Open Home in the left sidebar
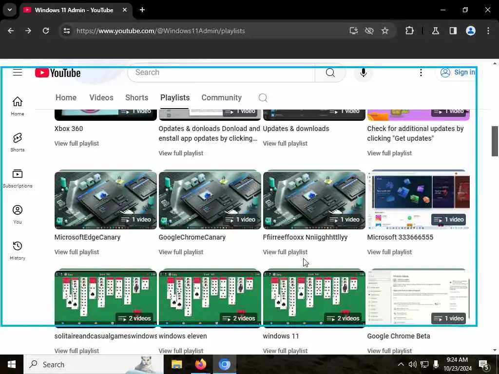The height and width of the screenshot is (374, 499). click(18, 106)
